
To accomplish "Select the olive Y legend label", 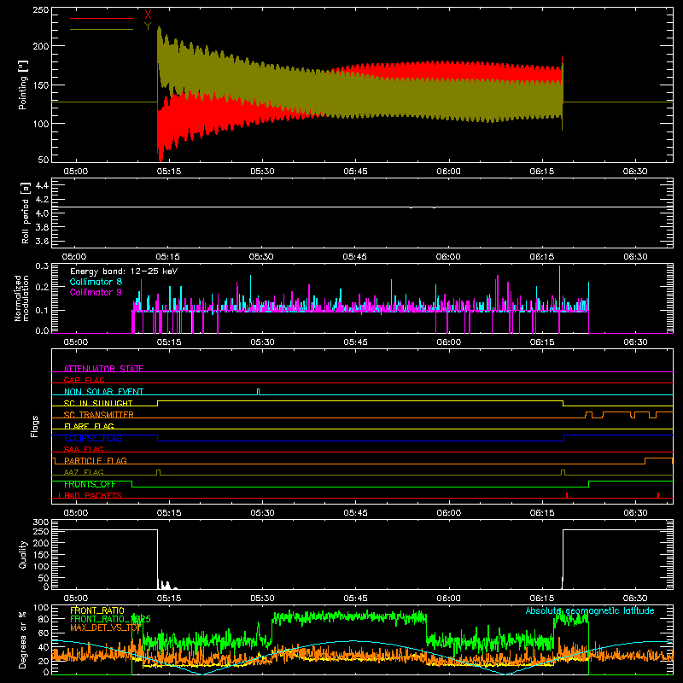I will point(148,26).
